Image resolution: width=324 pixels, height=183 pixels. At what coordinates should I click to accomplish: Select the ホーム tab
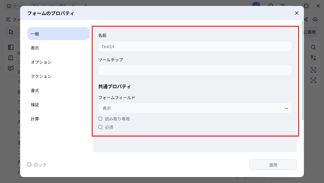pyautogui.click(x=15, y=6)
